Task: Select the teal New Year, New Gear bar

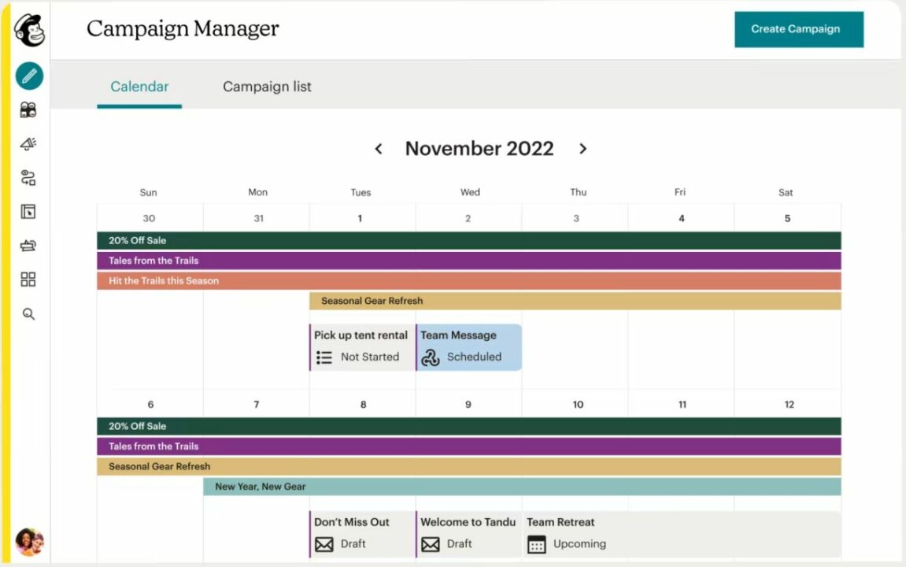Action: 522,487
